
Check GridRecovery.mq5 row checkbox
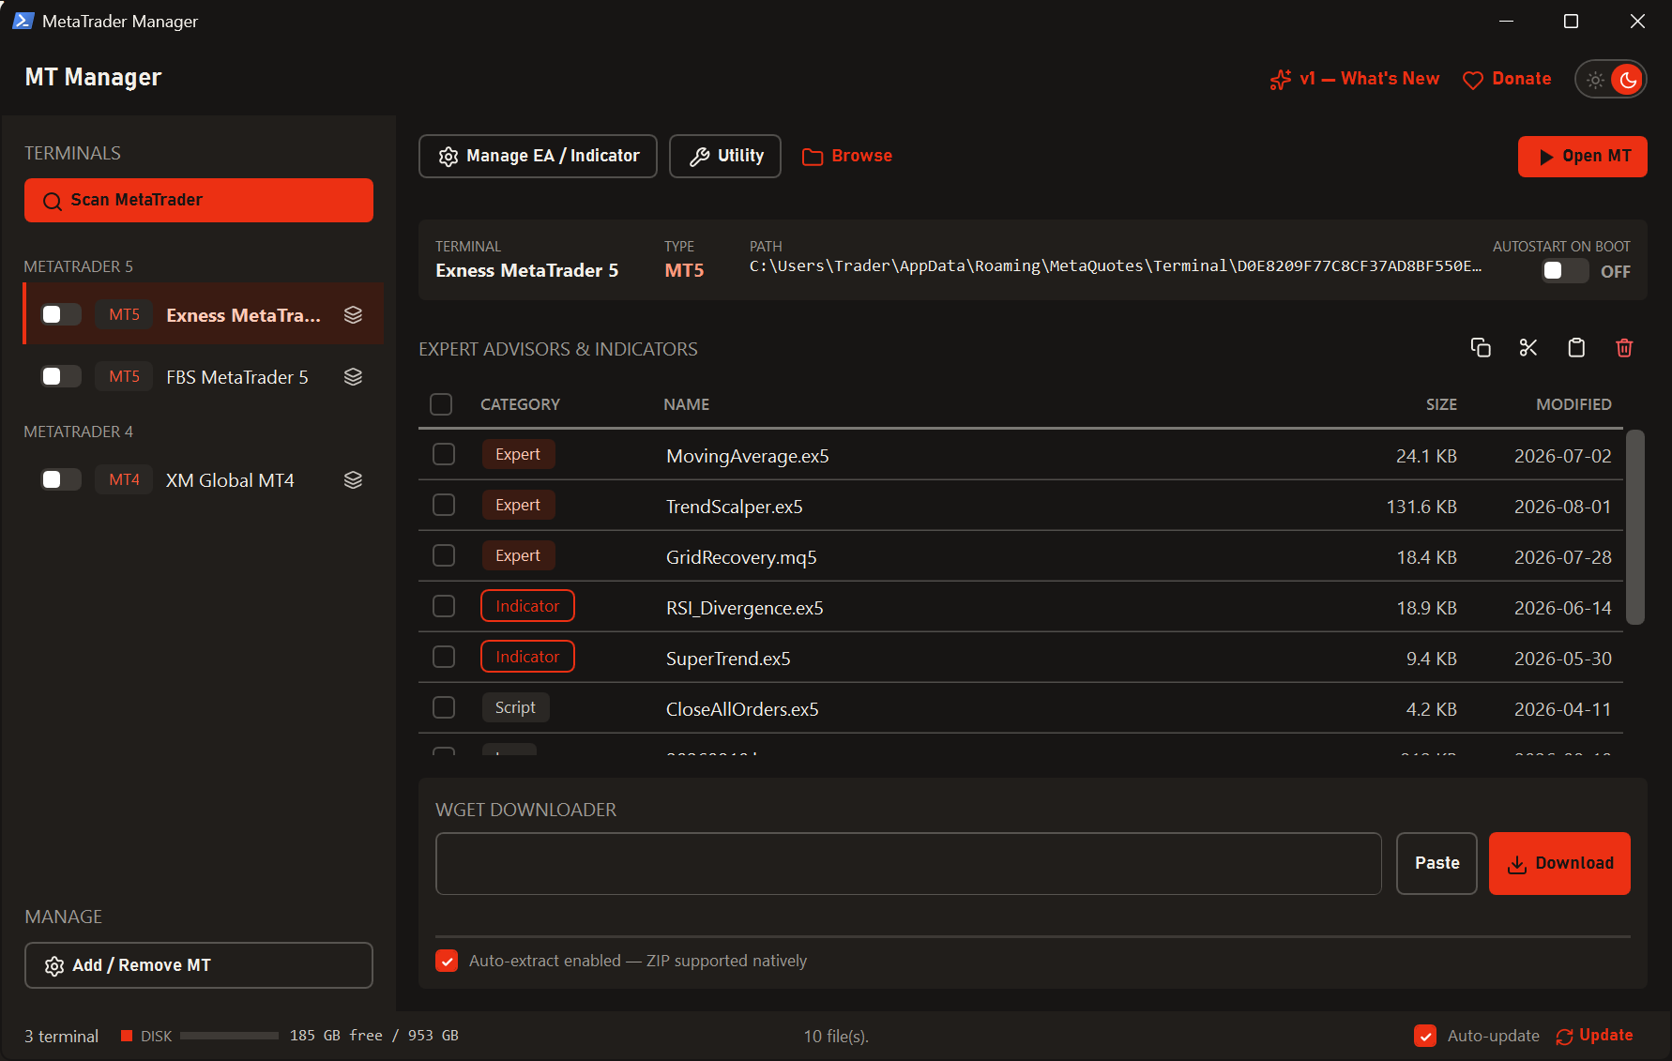coord(444,556)
